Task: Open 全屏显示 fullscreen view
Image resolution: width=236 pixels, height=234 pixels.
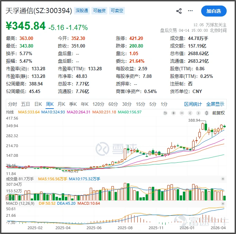Action: pyautogui.click(x=215, y=104)
